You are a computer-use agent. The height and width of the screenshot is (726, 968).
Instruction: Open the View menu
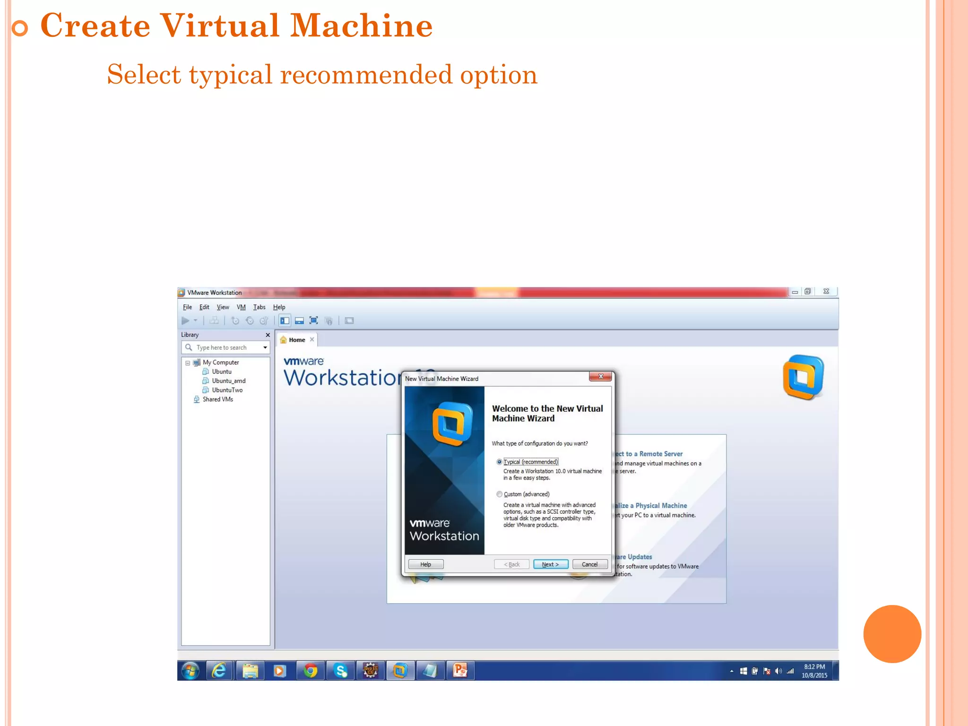[223, 307]
